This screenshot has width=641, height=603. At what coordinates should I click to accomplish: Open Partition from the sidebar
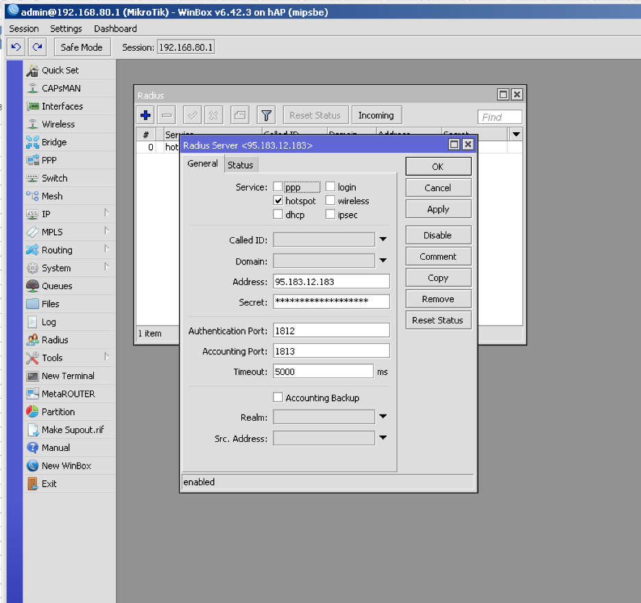point(69,412)
